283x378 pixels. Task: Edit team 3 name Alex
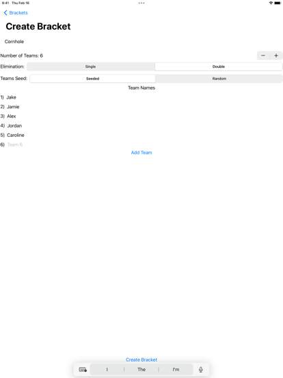tap(12, 116)
